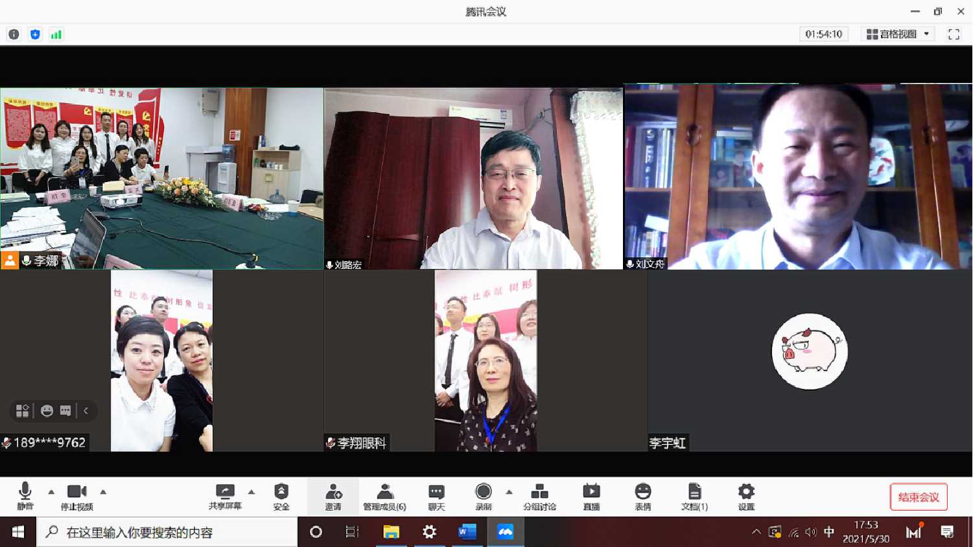Click the Windows taskbar search box
Screen dimensions: 973x547
(167, 532)
